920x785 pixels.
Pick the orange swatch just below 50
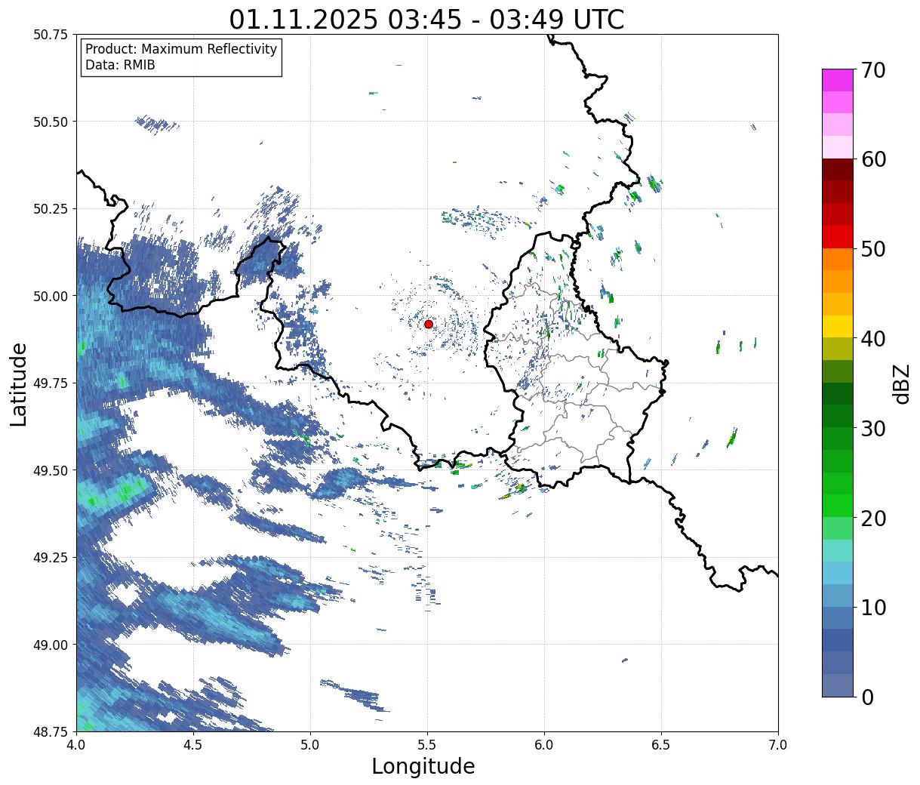(x=838, y=260)
